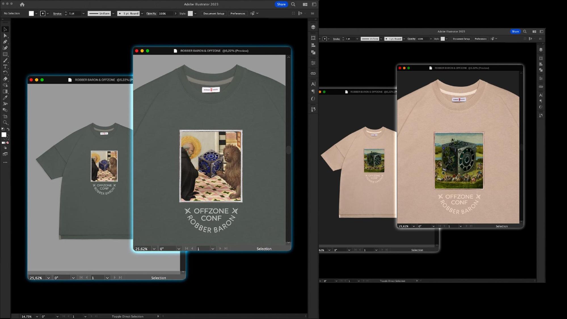Click the stroke weight stepper arrows

click(x=66, y=13)
